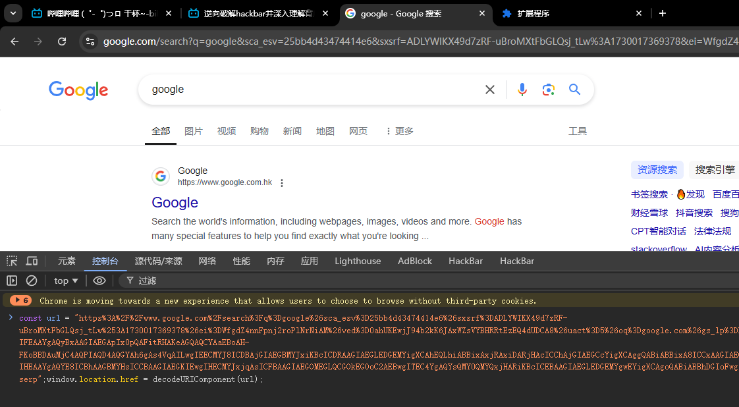Click the blue magnifier search icon
The height and width of the screenshot is (407, 739).
point(574,90)
